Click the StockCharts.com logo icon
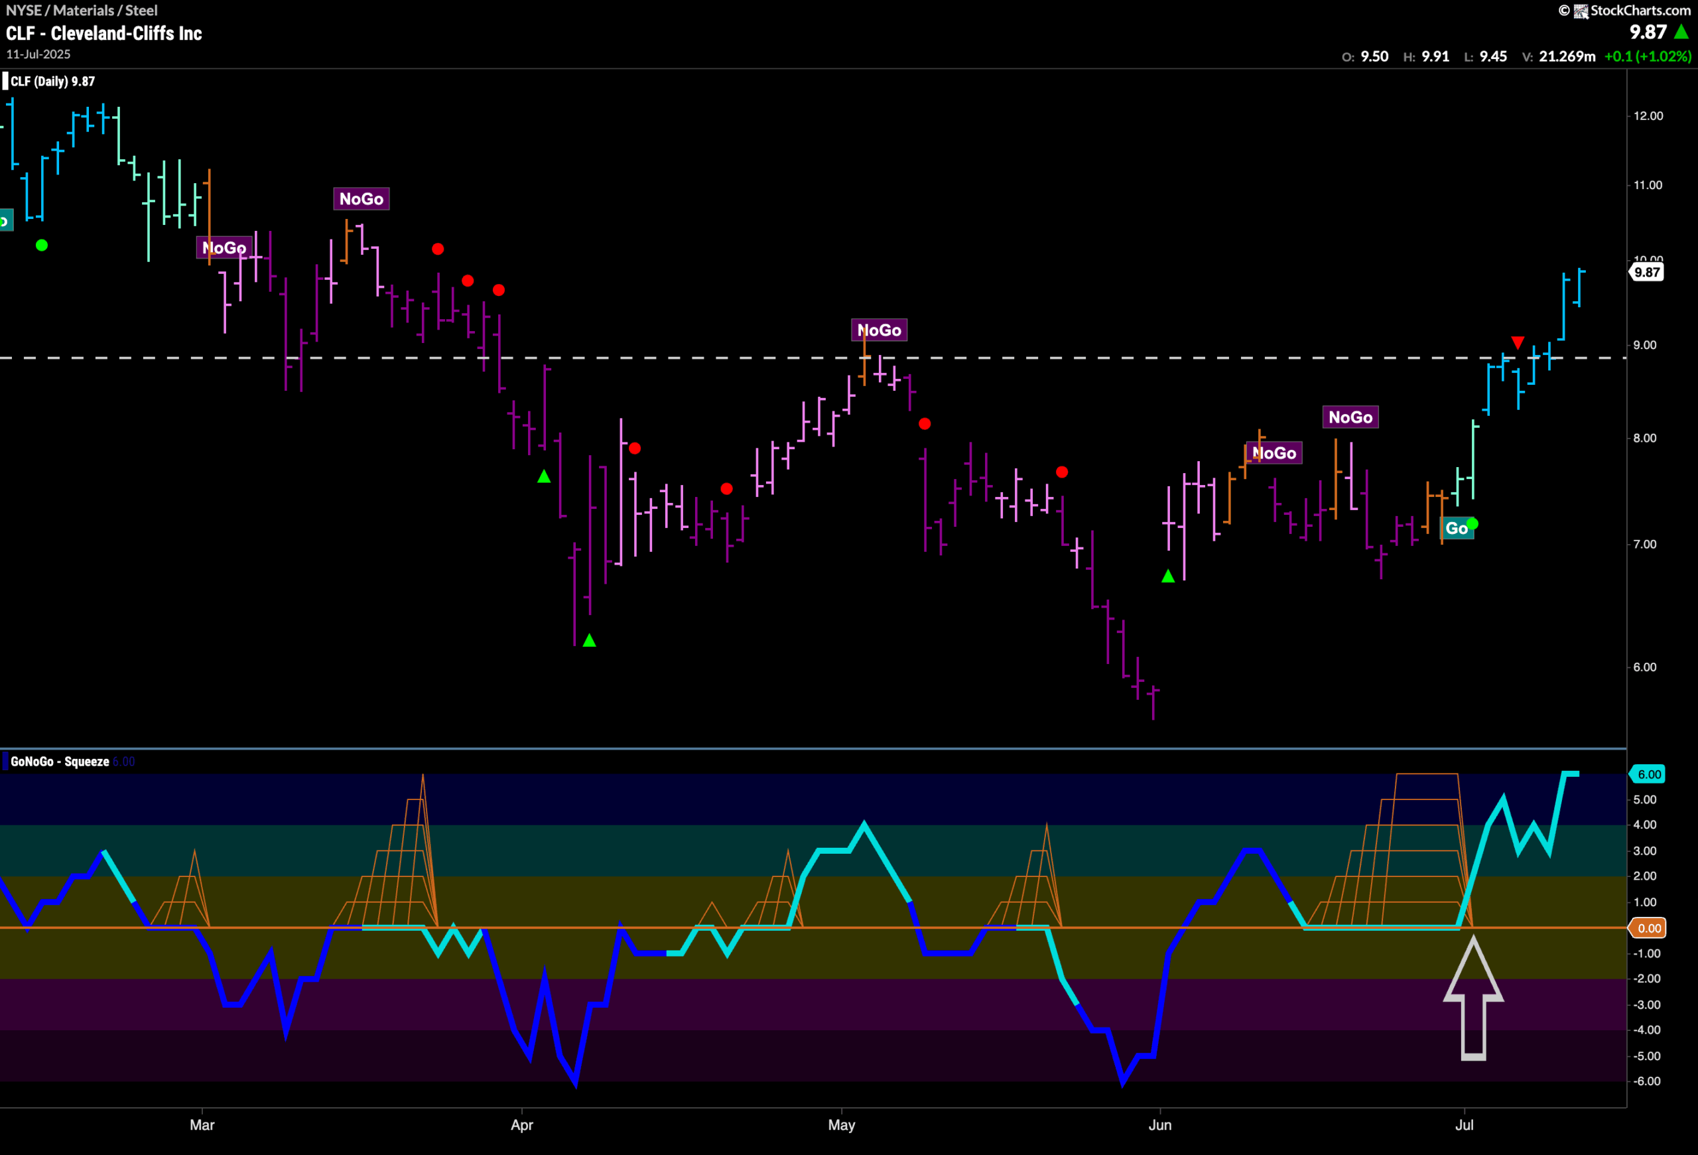This screenshot has width=1698, height=1155. pos(1581,11)
